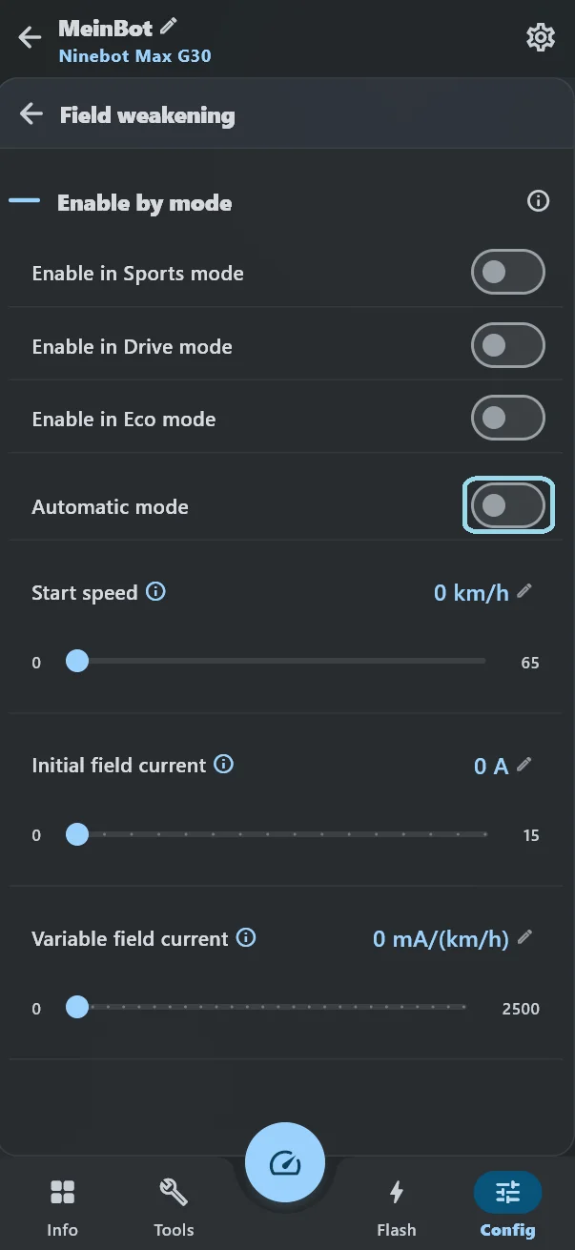Viewport: 575px width, 1250px height.
Task: Edit Initial field current with the pencil icon
Action: pos(524,765)
